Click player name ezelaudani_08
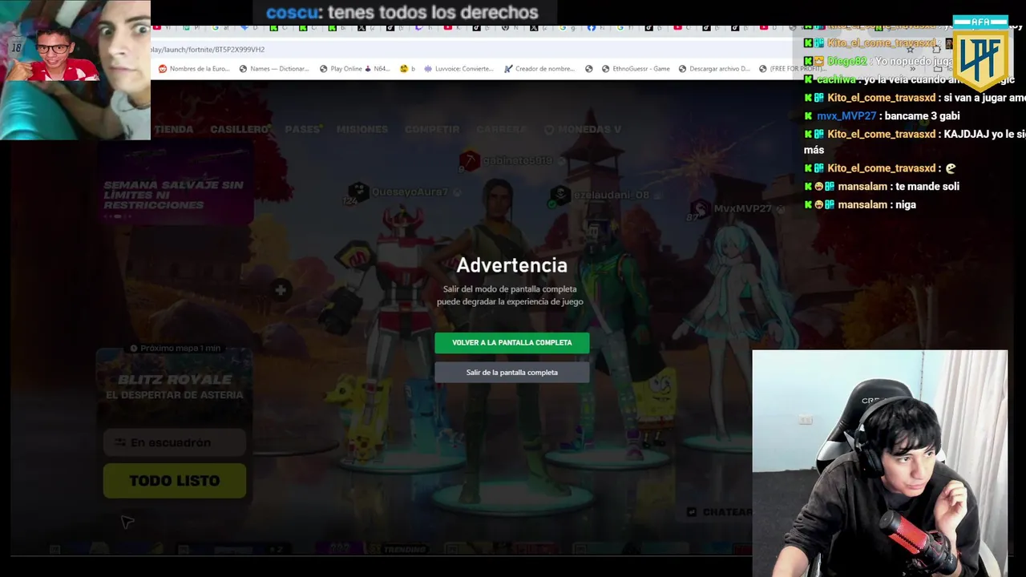Viewport: 1026px width, 577px height. click(x=611, y=195)
